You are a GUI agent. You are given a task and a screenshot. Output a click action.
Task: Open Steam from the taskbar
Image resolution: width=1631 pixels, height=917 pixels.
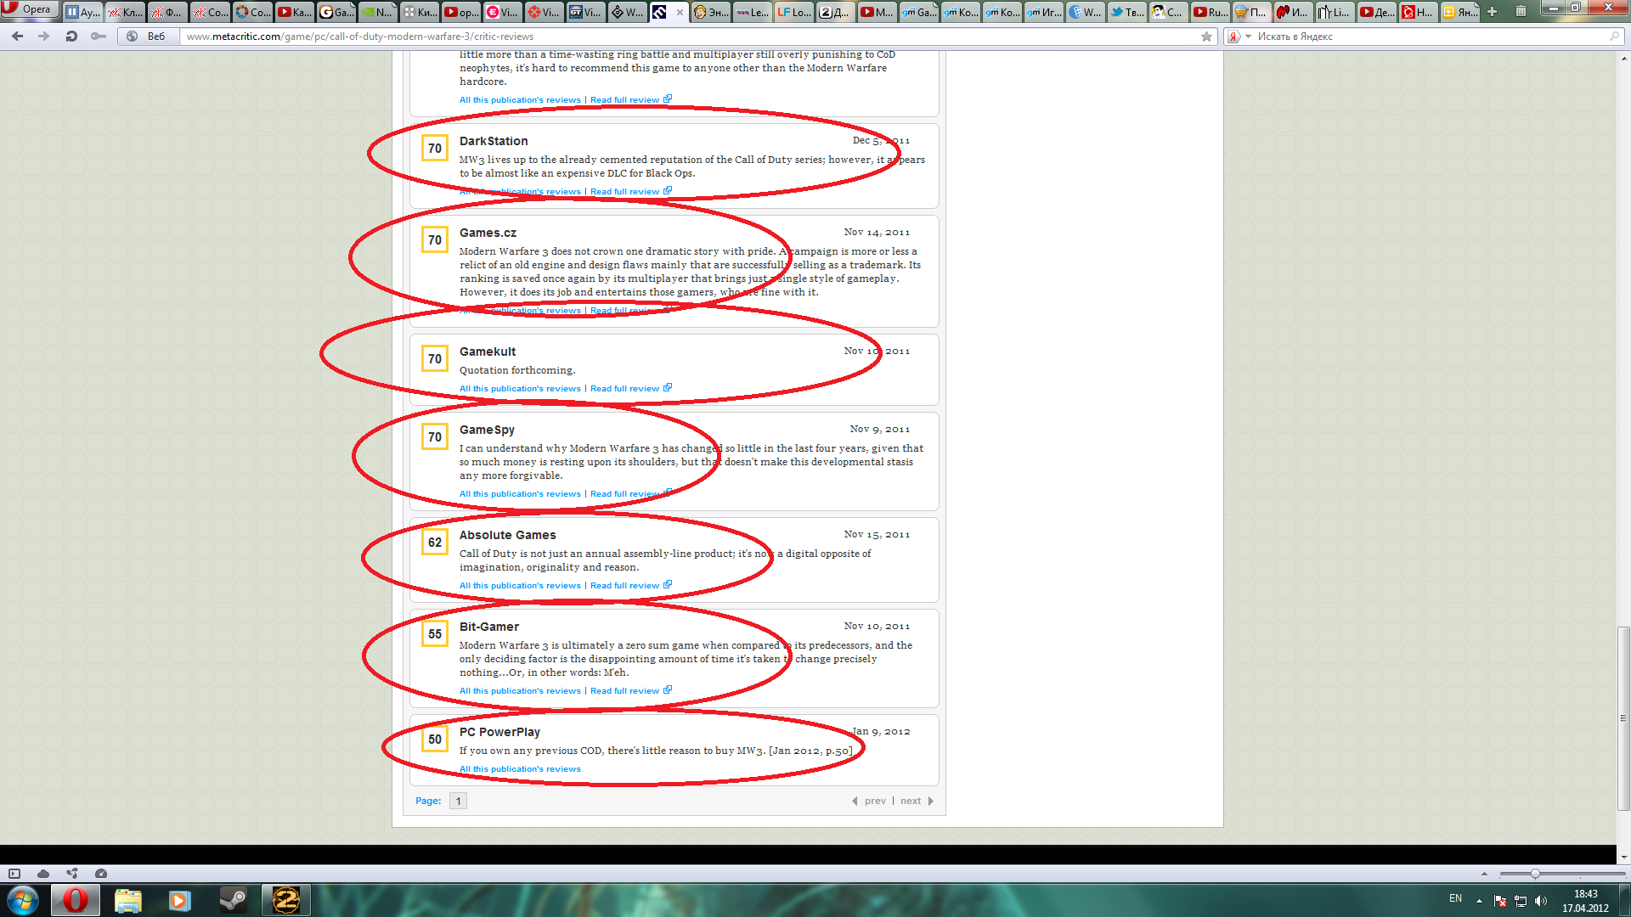[x=233, y=900]
